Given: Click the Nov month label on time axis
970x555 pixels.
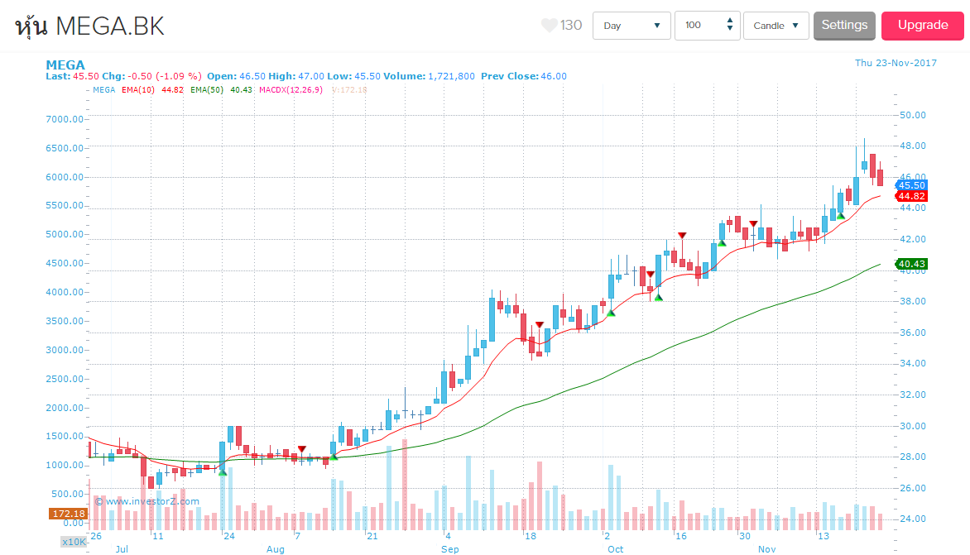Looking at the screenshot, I should pyautogui.click(x=767, y=549).
